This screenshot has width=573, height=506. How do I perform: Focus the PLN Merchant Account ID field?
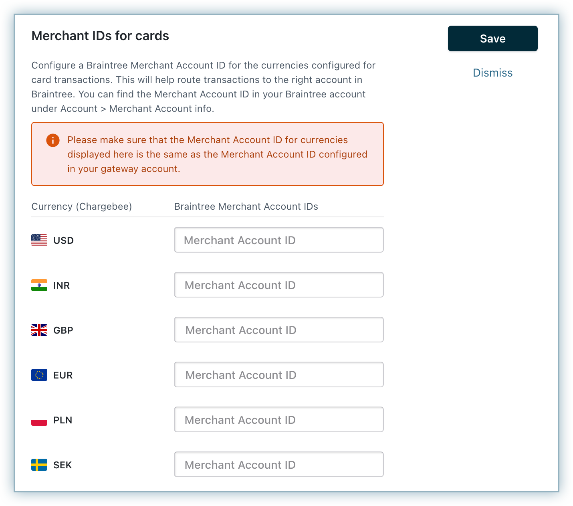[x=278, y=420]
